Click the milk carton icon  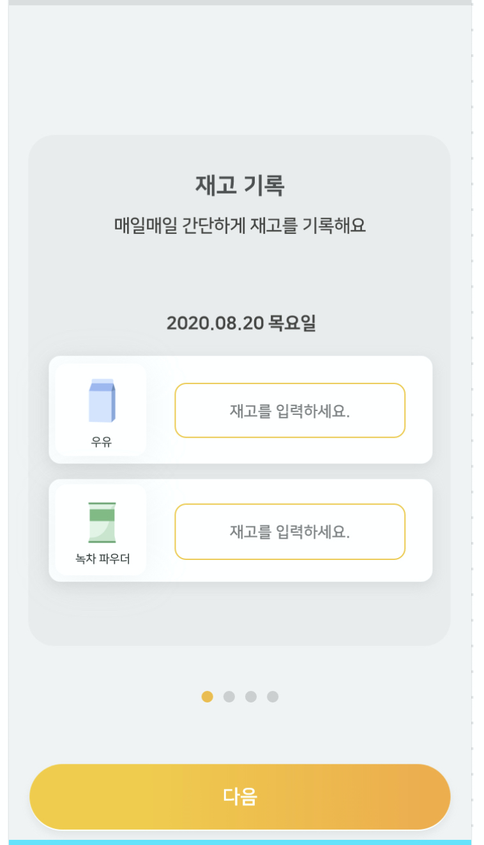coord(102,401)
